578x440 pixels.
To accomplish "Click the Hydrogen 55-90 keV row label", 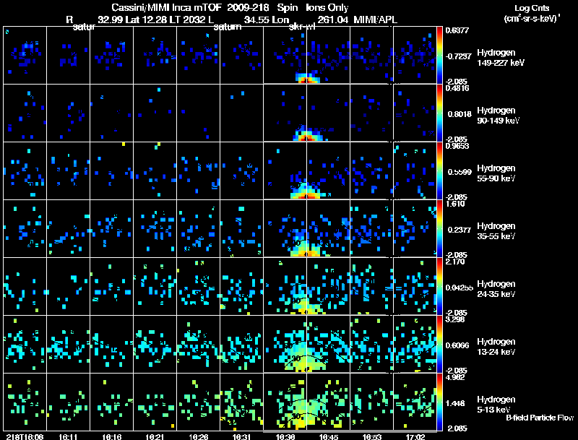I will coord(496,173).
